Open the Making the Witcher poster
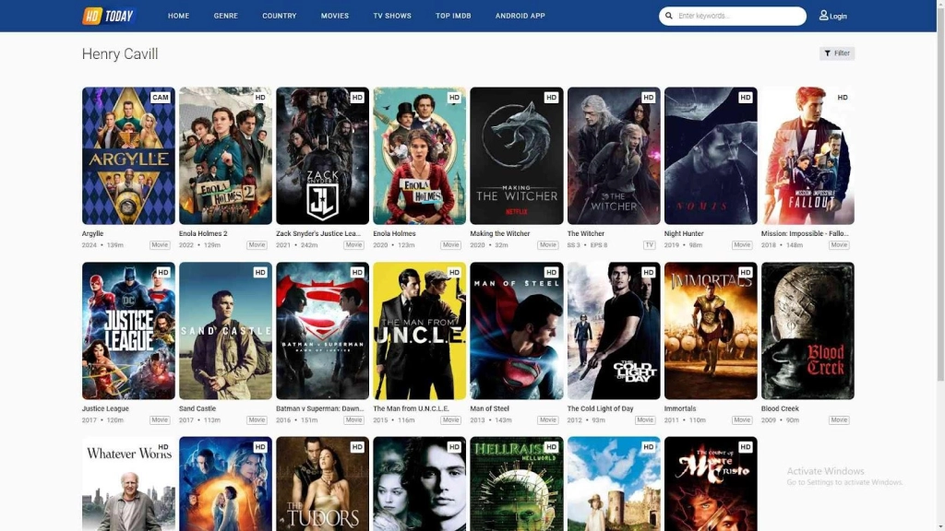 coord(517,156)
